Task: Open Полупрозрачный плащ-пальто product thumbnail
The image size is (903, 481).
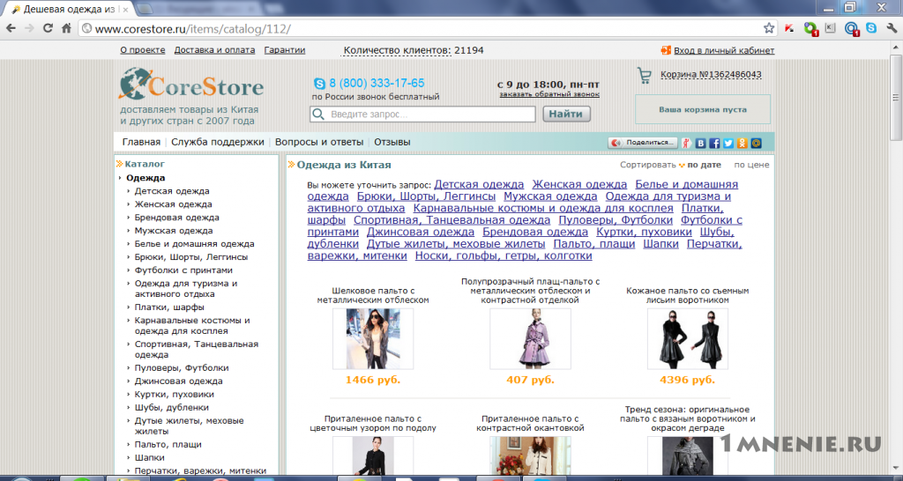Action: pos(530,339)
